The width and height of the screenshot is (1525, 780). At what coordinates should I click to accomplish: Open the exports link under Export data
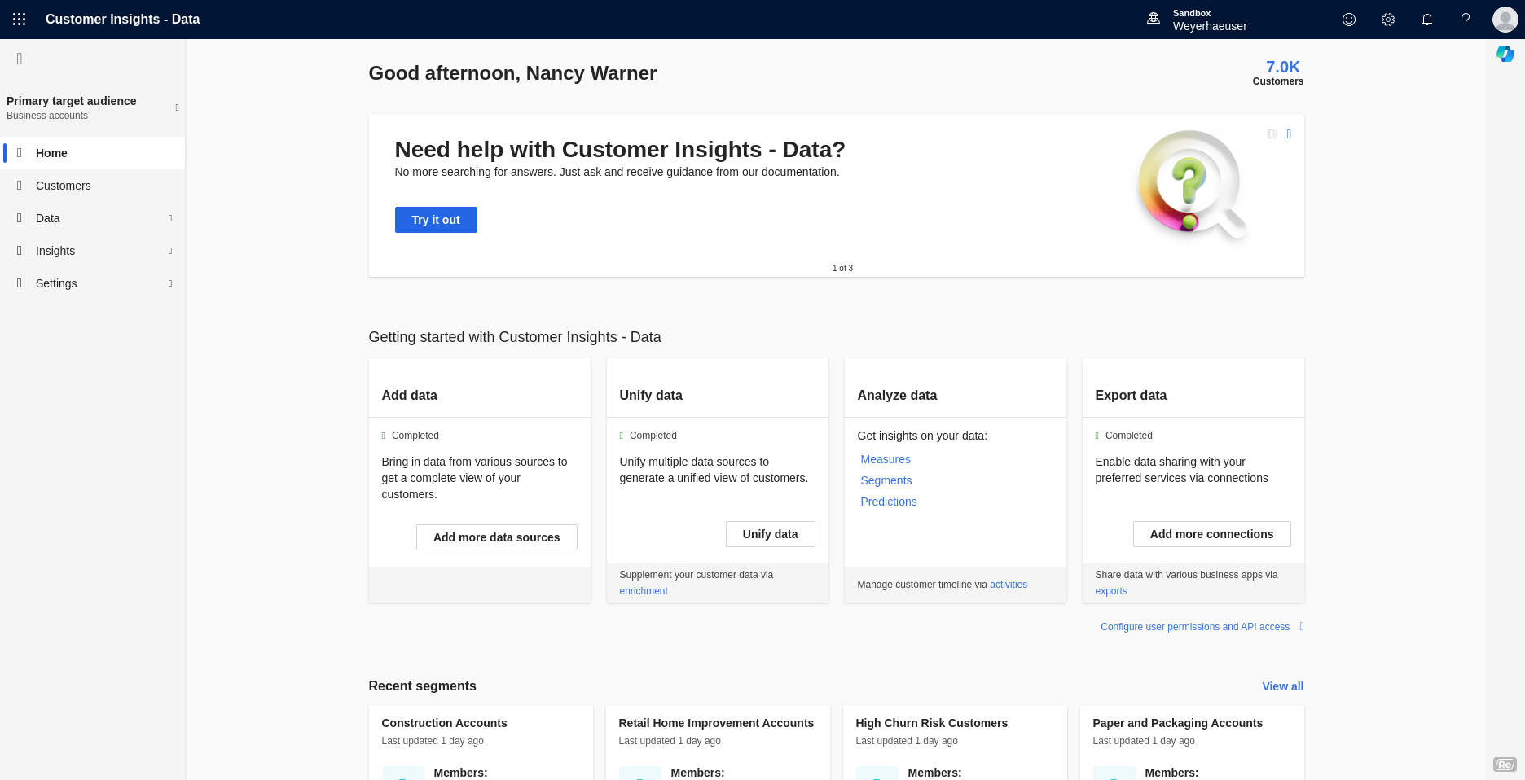[x=1110, y=590]
